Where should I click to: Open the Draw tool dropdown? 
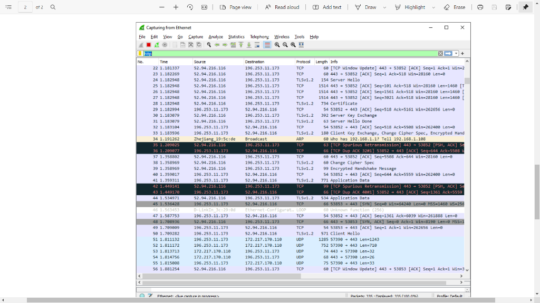384,7
